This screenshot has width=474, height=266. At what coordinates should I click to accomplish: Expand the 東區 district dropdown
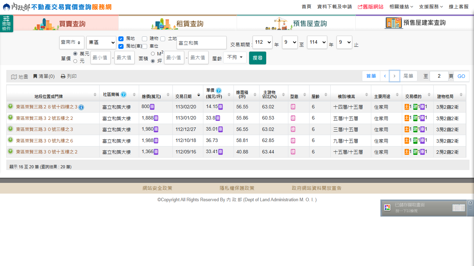[101, 43]
